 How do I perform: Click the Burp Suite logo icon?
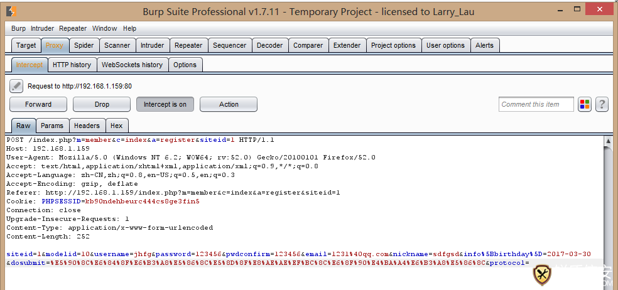[11, 11]
